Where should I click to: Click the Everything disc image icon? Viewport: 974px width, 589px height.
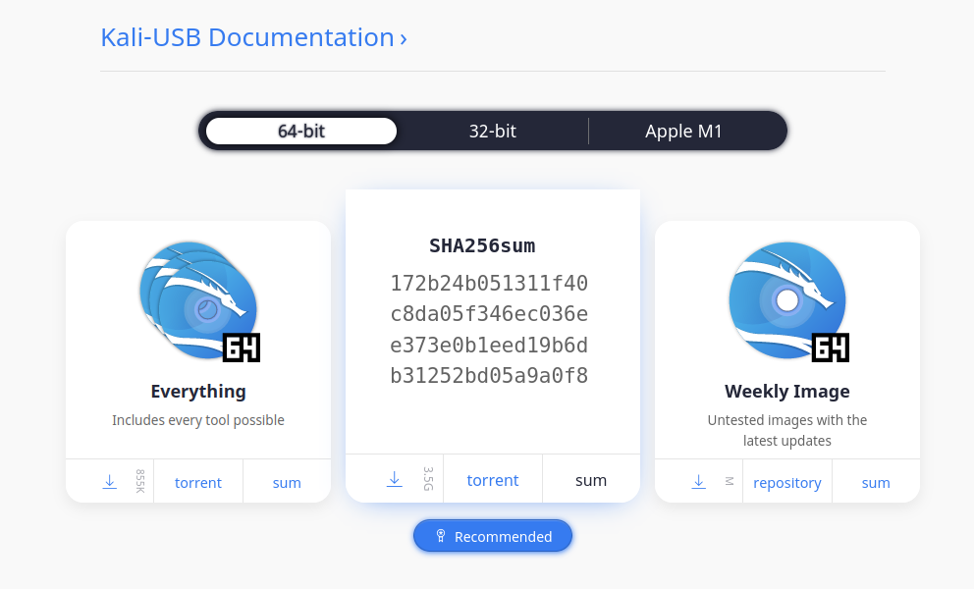(x=198, y=300)
